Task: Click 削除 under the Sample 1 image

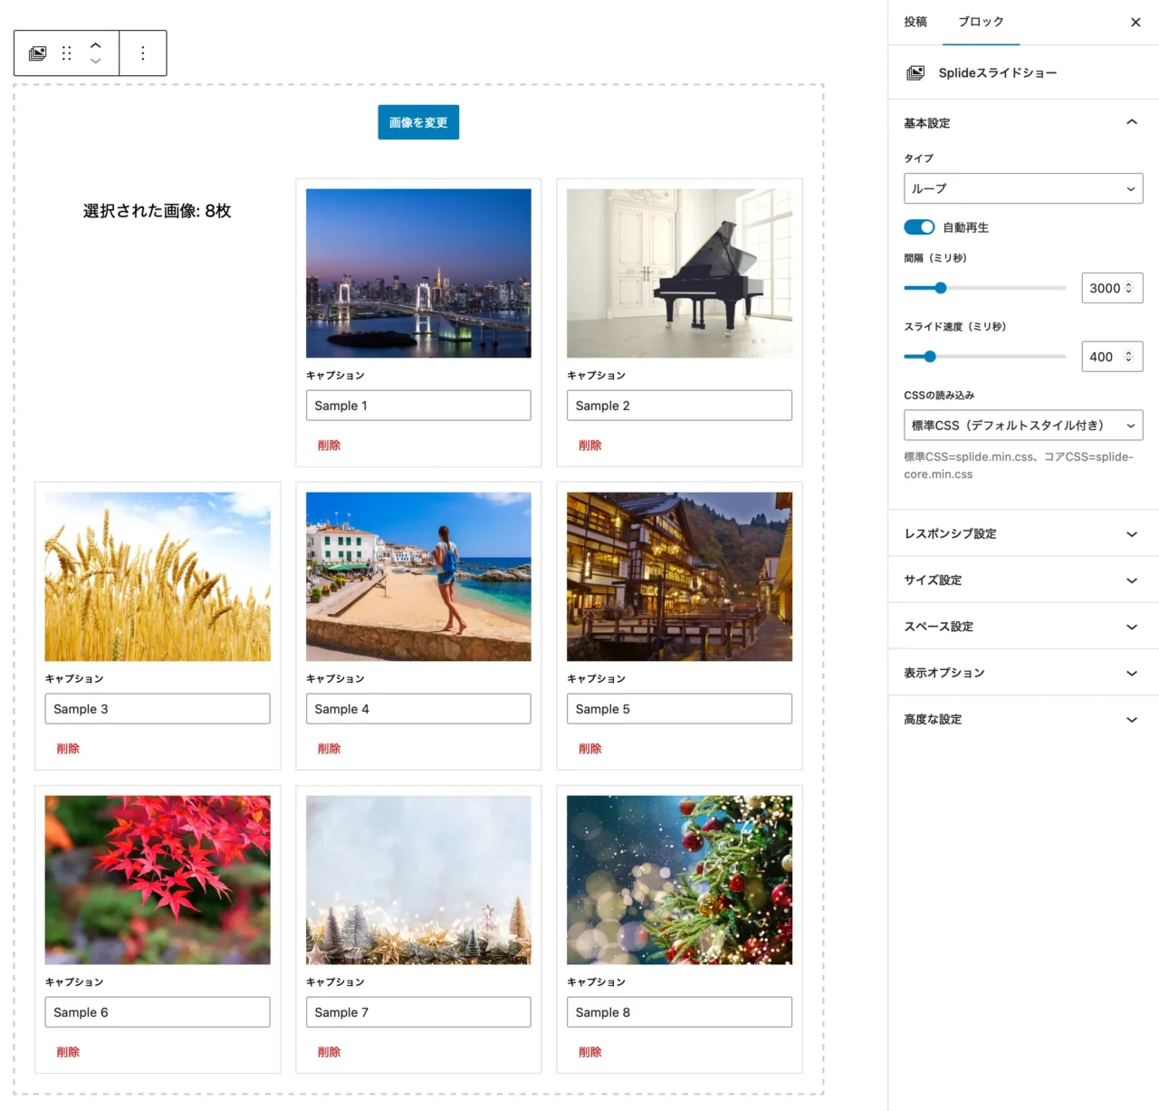Action: (x=329, y=445)
